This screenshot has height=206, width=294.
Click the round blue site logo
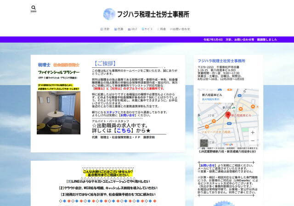109,14
